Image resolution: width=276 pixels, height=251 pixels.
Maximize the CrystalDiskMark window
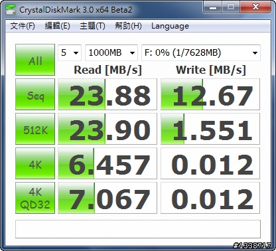point(231,7)
